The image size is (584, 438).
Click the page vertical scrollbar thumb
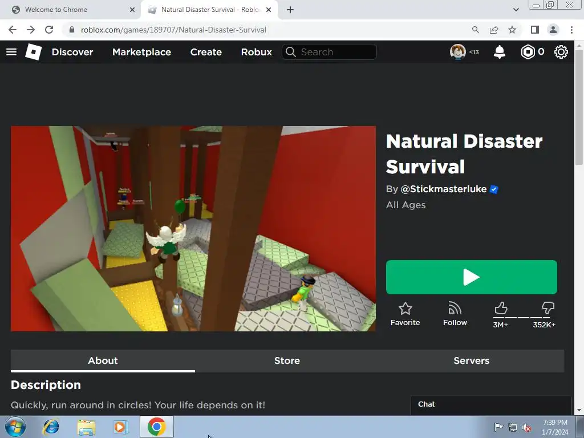[579, 107]
